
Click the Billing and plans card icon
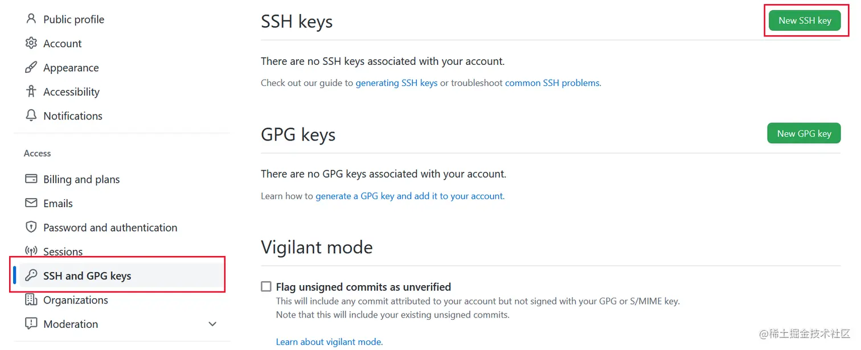pos(31,179)
